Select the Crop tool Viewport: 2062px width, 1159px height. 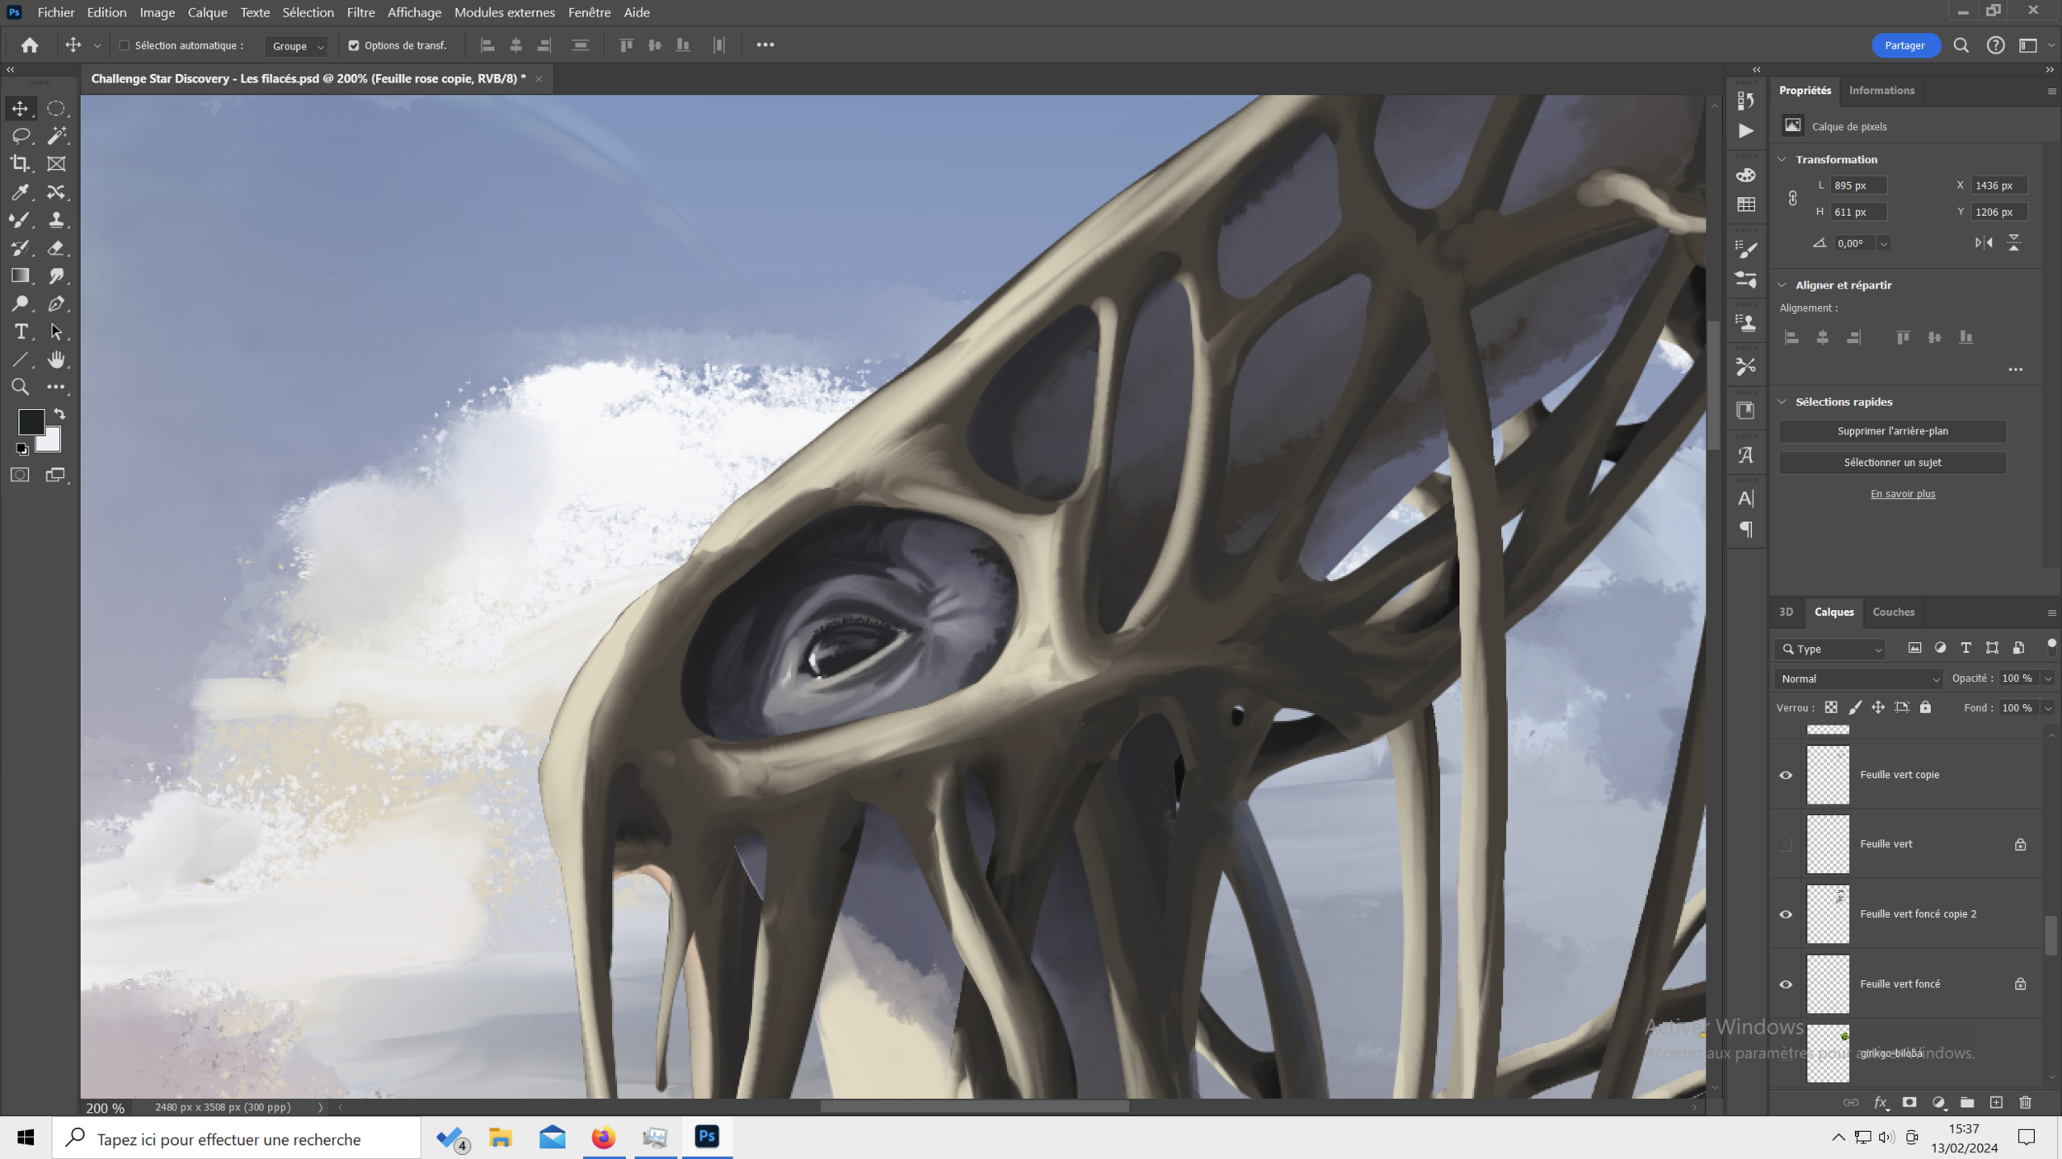(x=21, y=163)
